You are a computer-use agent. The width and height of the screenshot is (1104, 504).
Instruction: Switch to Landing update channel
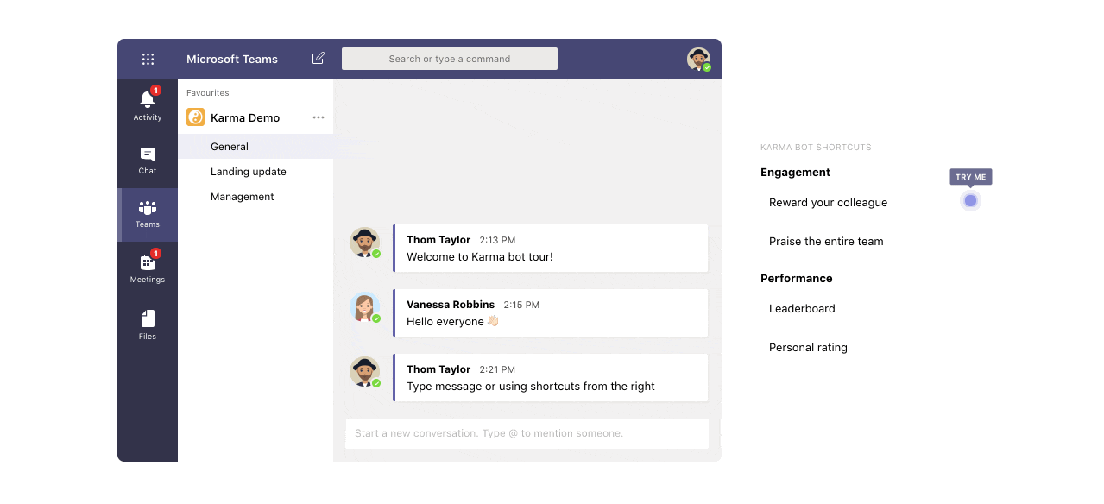(249, 172)
